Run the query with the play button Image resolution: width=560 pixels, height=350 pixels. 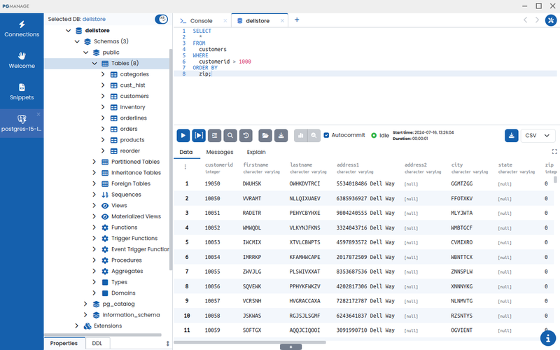click(x=183, y=135)
